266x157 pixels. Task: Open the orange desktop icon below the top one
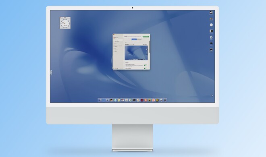tap(211, 19)
